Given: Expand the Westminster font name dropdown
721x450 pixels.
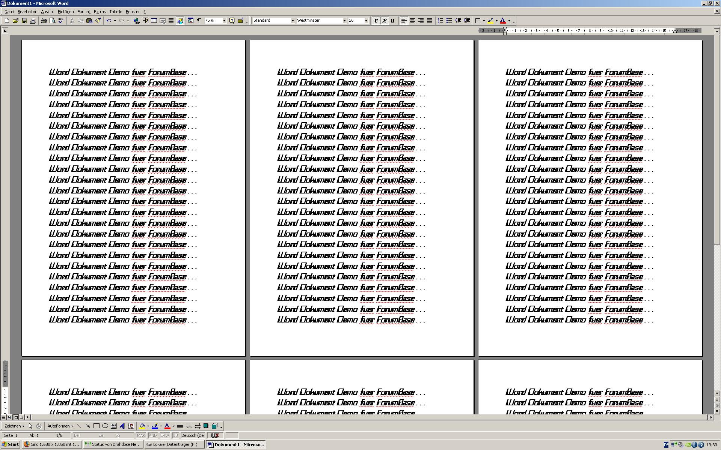Looking at the screenshot, I should coord(344,21).
